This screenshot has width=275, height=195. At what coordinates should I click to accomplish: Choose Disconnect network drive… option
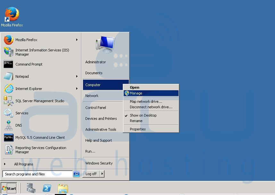click(151, 107)
